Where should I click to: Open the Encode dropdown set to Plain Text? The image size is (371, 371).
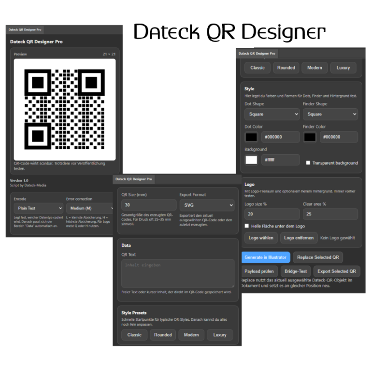click(x=38, y=208)
